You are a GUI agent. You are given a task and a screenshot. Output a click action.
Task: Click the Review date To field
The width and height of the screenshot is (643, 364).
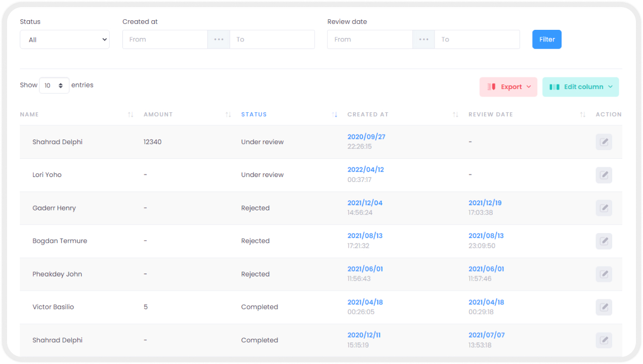coord(477,39)
